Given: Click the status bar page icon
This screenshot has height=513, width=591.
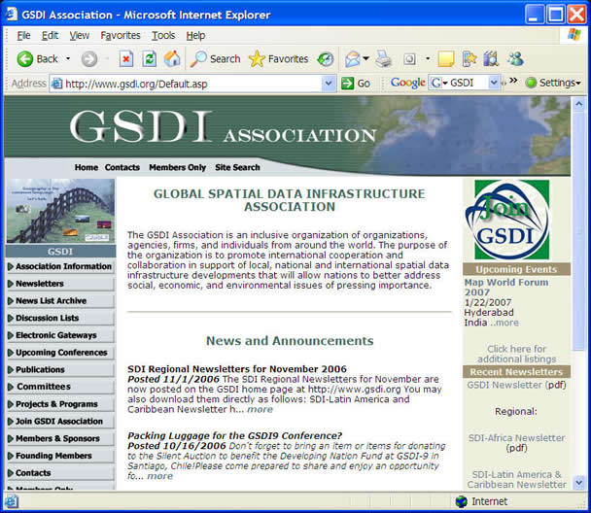Looking at the screenshot, I should pyautogui.click(x=11, y=501).
